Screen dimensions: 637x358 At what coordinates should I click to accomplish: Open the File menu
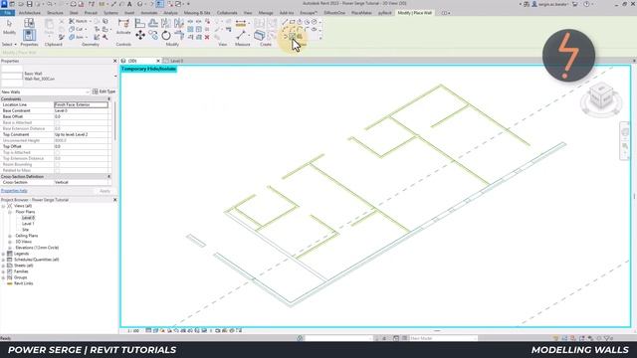click(x=7, y=13)
